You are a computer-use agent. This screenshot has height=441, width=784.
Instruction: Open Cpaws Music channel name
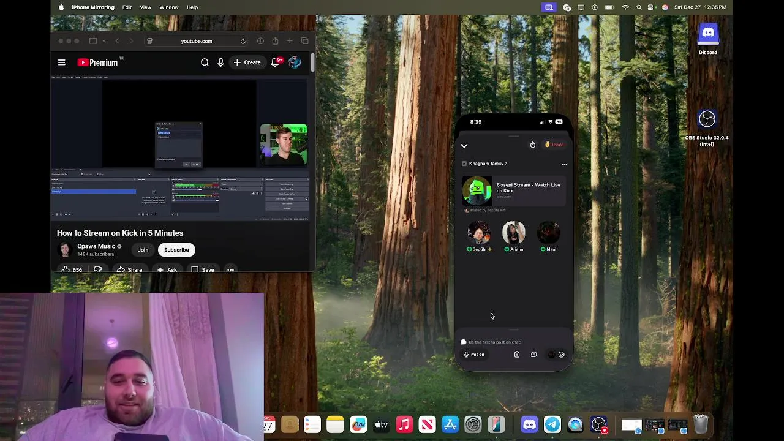(x=96, y=246)
